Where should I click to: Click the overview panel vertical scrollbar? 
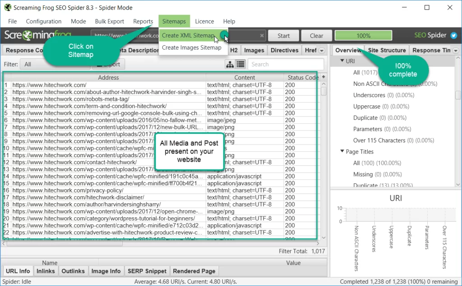pos(457,95)
